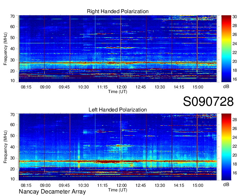Click the 20 dB label on top colorbar

(x=235, y=61)
